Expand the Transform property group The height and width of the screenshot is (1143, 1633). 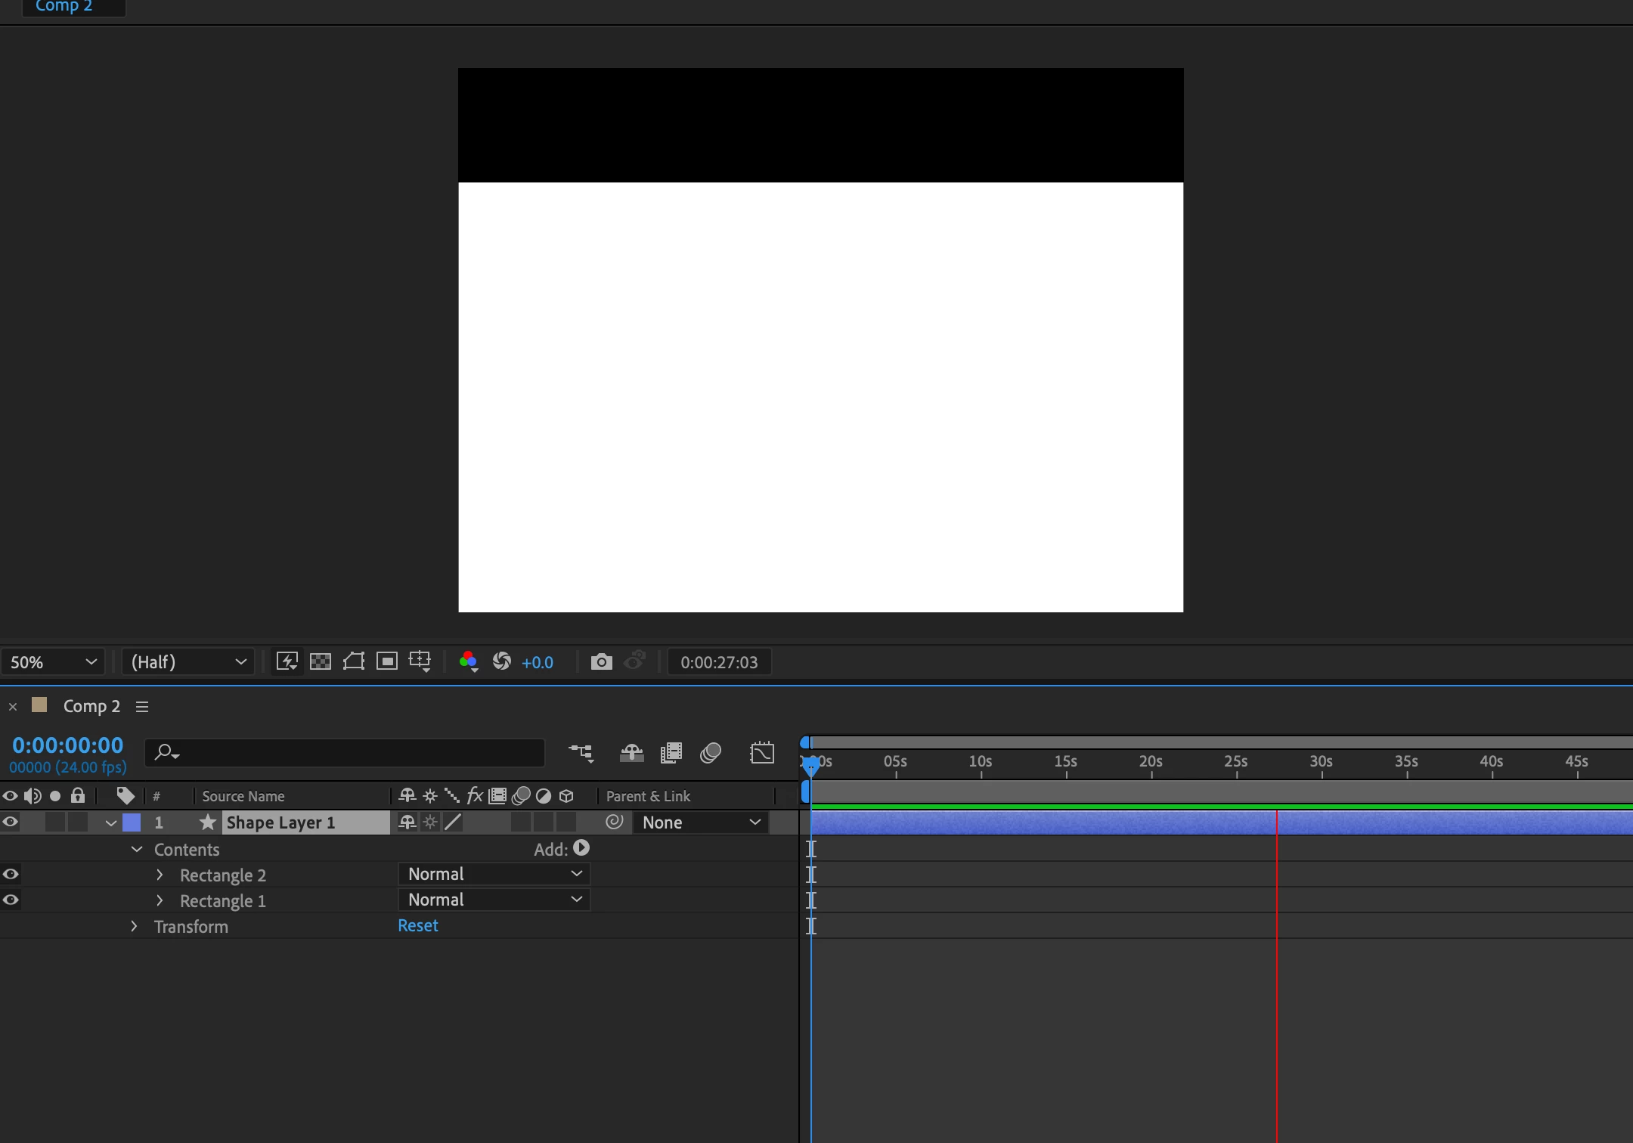pos(135,927)
